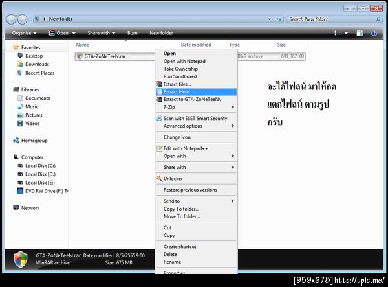The image size is (388, 287).
Task: Click the Favorites star icon
Action: (x=16, y=47)
